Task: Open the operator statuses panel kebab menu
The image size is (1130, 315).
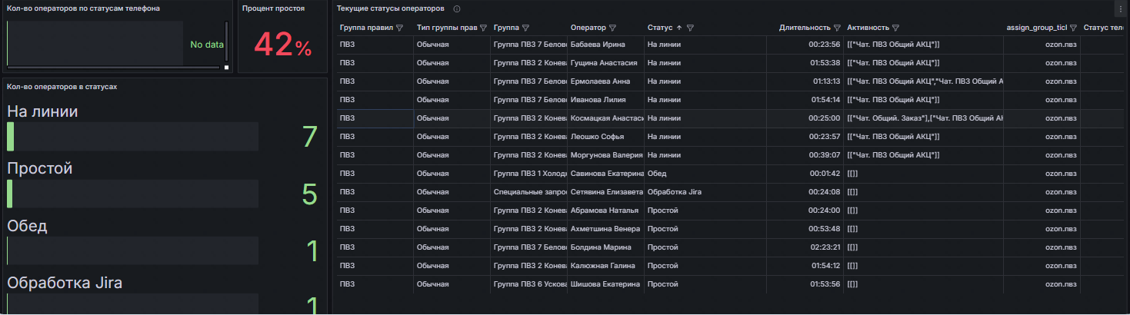Action: (x=1119, y=9)
